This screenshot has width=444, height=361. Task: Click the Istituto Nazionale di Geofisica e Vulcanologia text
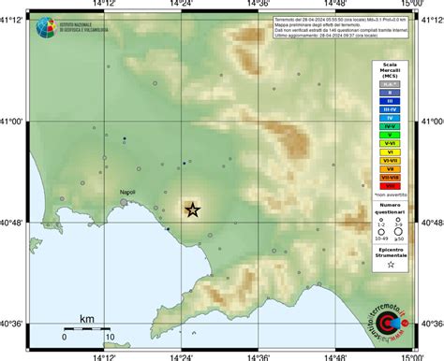point(83,27)
